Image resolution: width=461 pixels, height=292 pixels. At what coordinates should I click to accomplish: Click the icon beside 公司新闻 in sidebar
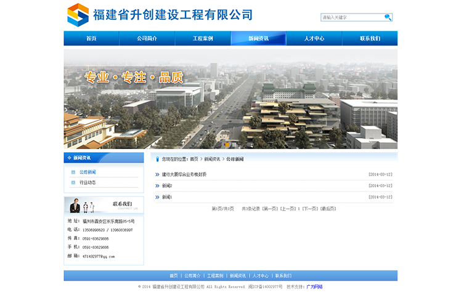click(73, 172)
